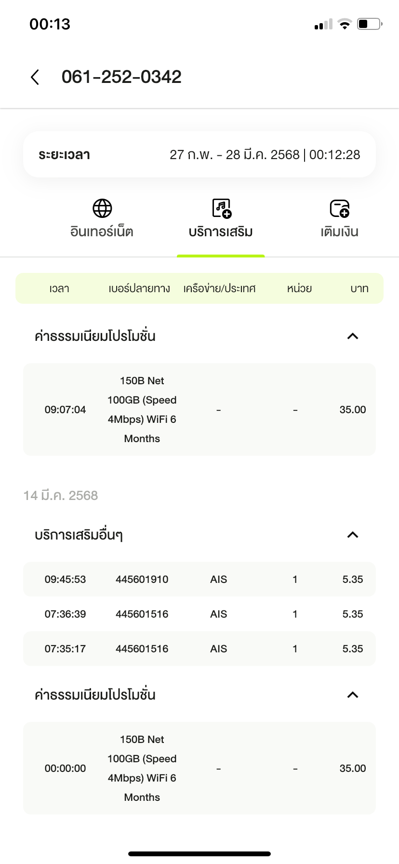
Task: Tap the phone number 061-252-0342 title
Action: pyautogui.click(x=121, y=77)
